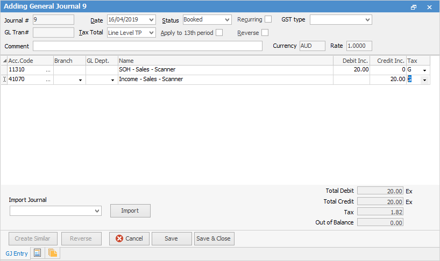This screenshot has width=440, height=261.
Task: Click the grid corner sort triangle before Acc.Code
Action: click(4, 61)
